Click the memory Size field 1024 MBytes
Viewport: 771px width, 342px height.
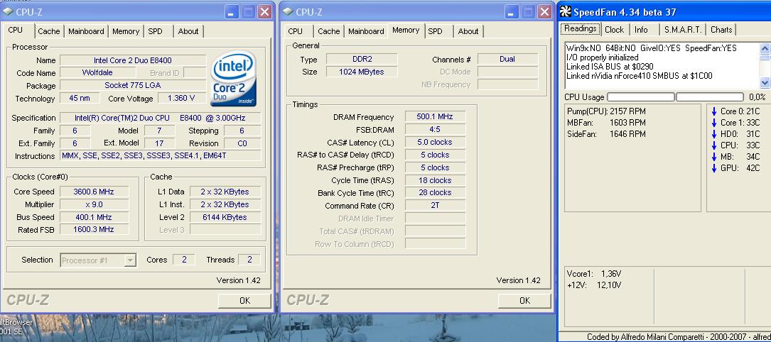pyautogui.click(x=362, y=72)
